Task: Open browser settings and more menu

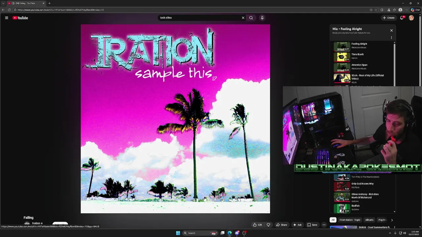Action: (406, 10)
